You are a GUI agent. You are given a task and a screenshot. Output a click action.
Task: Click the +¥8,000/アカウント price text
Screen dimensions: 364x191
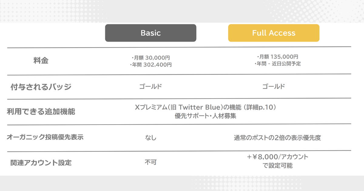pos(277,157)
